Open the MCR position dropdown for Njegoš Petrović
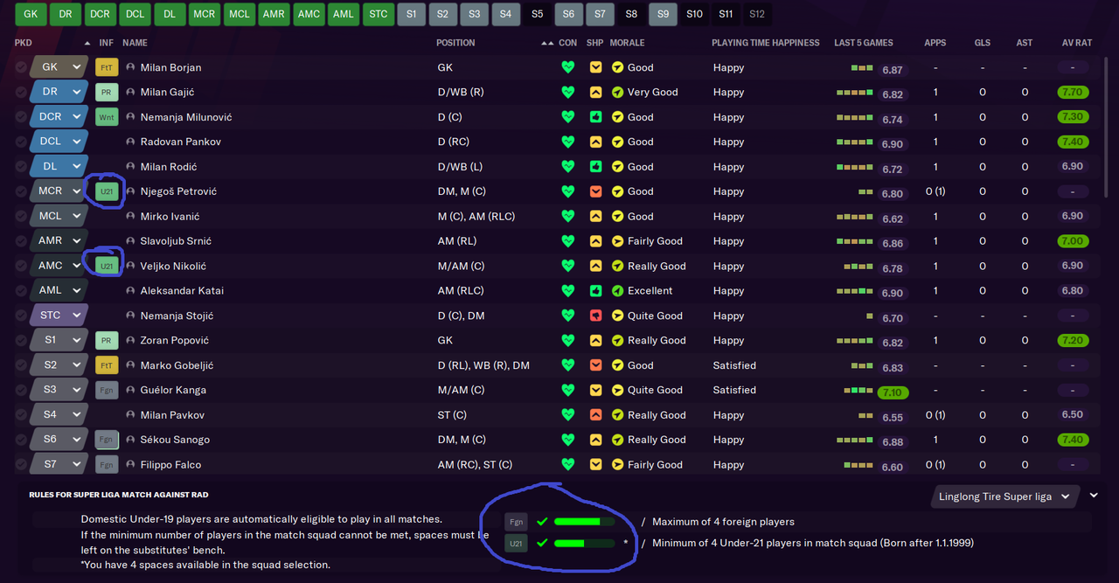 tap(59, 191)
